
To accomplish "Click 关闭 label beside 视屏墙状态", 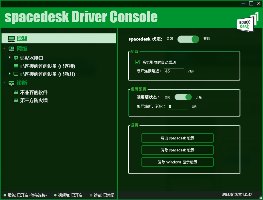I will point(168,97).
